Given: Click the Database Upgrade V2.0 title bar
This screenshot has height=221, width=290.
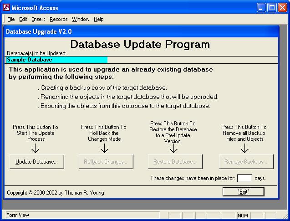Looking at the screenshot, I should pos(142,31).
